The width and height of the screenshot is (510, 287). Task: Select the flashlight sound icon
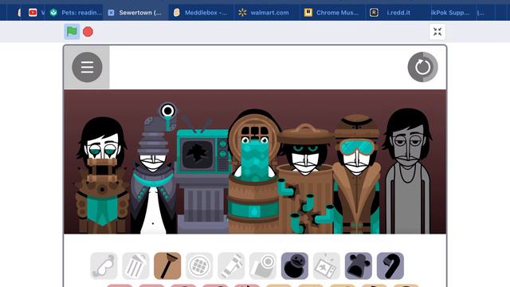click(x=231, y=265)
